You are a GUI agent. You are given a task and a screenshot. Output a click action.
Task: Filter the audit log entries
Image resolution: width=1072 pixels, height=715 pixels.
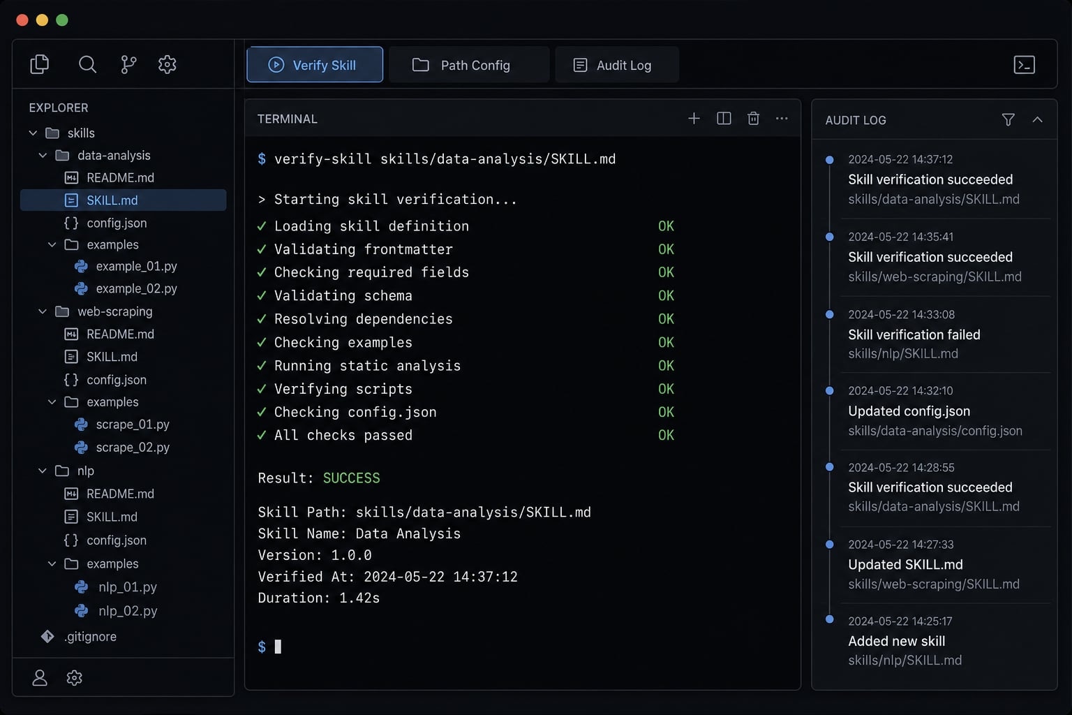pyautogui.click(x=1008, y=120)
